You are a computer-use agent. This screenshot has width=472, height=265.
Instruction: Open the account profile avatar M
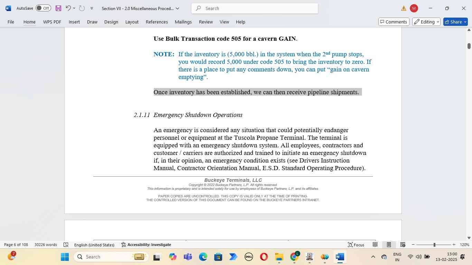414,8
